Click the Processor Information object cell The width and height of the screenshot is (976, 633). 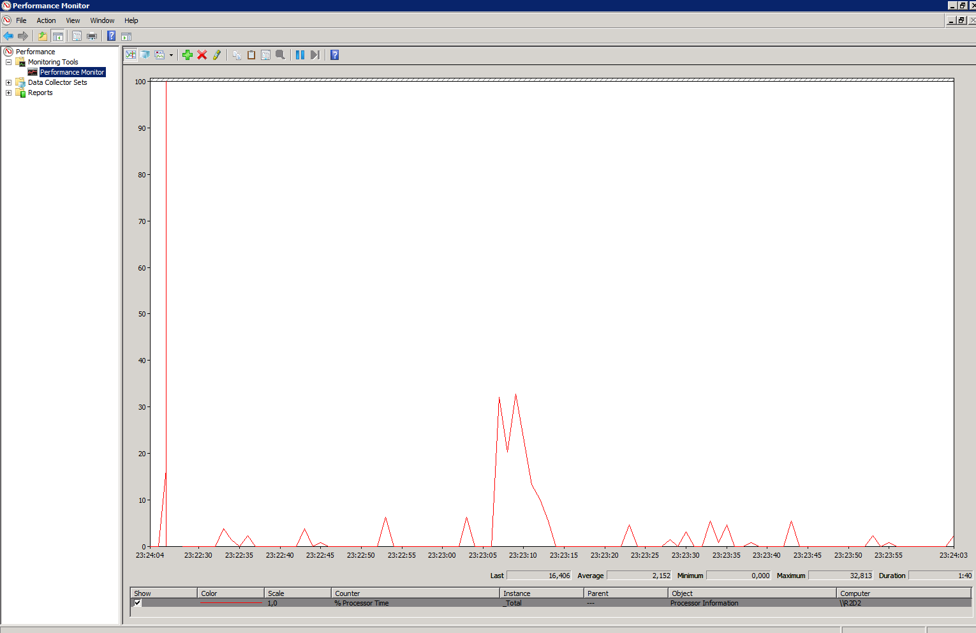704,603
